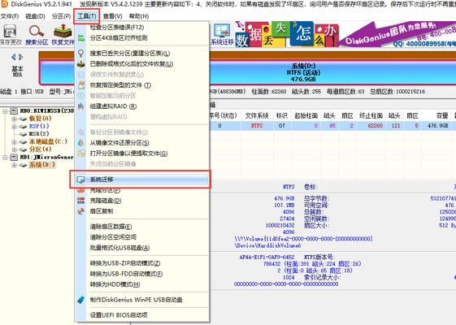Image resolution: width=456 pixels, height=325 pixels.
Task: Choose 检查分区表错误(F12) menu entry
Action: (117, 28)
